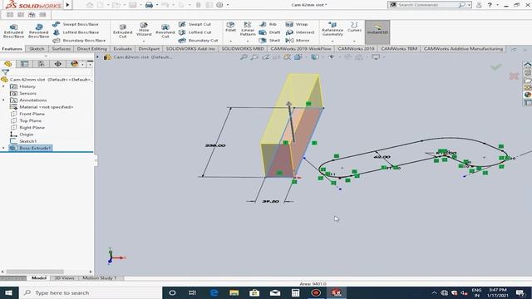Select the Intersect tool
Image resolution: width=532 pixels, height=299 pixels.
coord(300,32)
